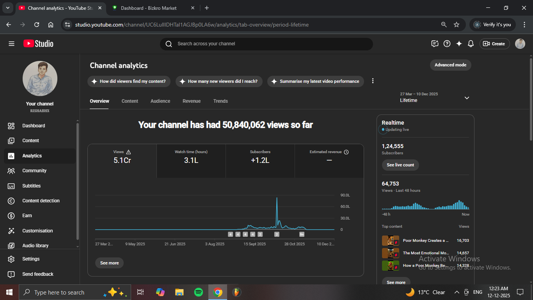Click the notifications bell icon
The image size is (533, 300).
(471, 44)
